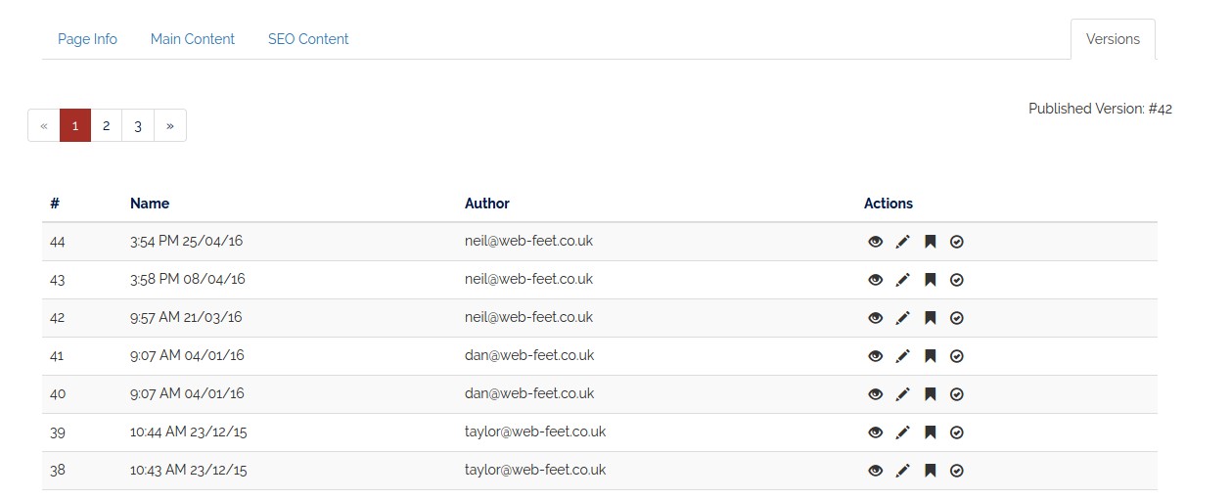Jump to pagination page 3
1231x500 pixels.
138,125
